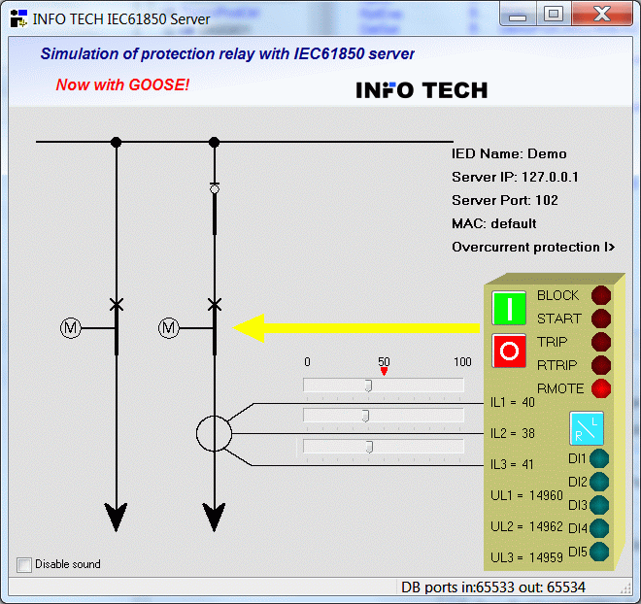Click the START indicator LED

pyautogui.click(x=601, y=319)
